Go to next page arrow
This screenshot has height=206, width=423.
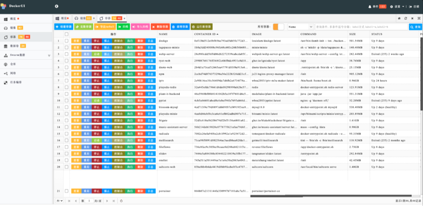107,201
